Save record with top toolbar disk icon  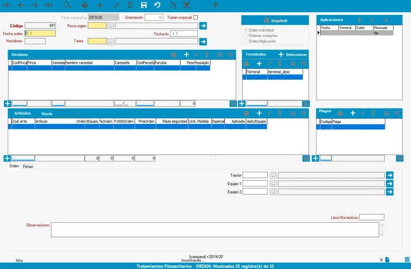pyautogui.click(x=144, y=5)
